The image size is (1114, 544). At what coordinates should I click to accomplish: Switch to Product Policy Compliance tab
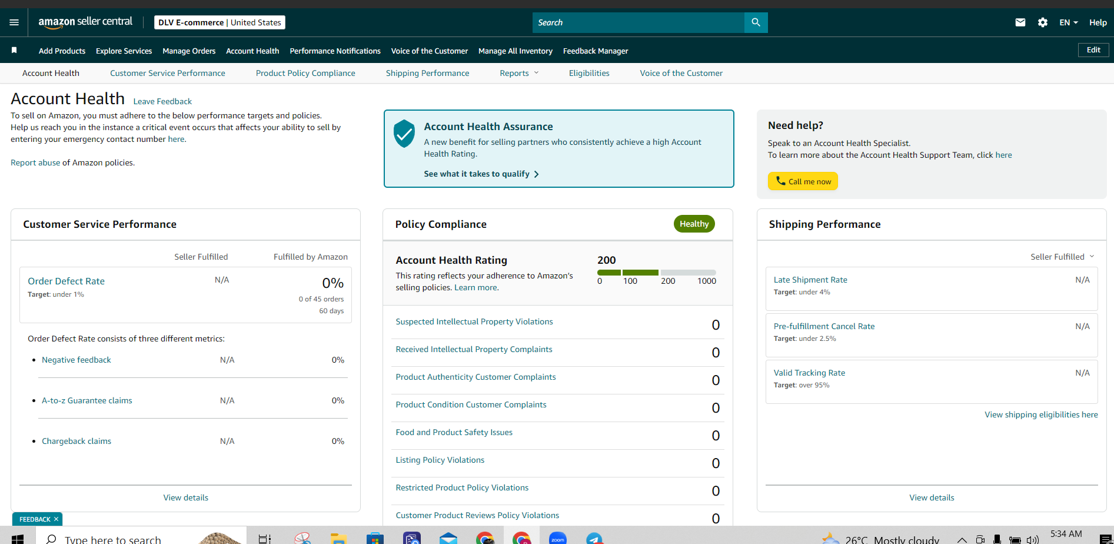point(305,73)
